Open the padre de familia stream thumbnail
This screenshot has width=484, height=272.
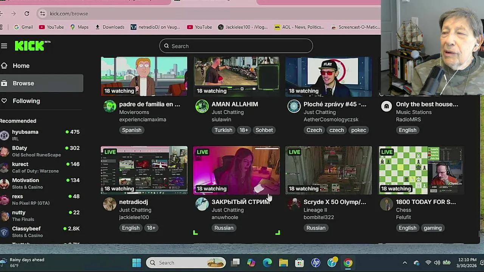144,77
